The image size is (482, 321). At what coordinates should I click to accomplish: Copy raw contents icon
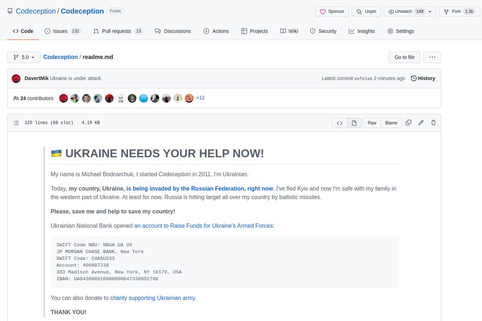408,123
